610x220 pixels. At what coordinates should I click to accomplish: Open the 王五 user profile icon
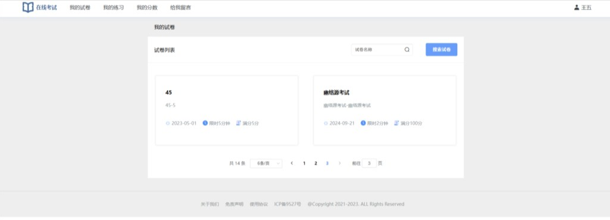coord(577,7)
